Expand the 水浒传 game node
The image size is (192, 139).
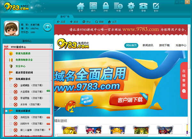click(11, 104)
